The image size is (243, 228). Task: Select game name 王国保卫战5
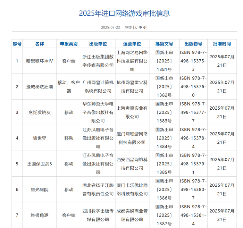pos(40,164)
